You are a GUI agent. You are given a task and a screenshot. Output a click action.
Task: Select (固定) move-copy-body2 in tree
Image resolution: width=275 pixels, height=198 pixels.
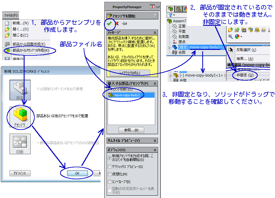[202, 47]
